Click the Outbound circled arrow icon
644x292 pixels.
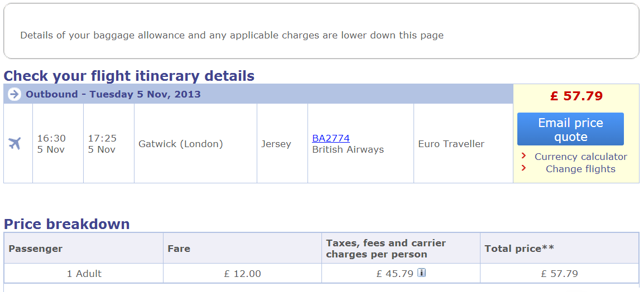(x=14, y=94)
